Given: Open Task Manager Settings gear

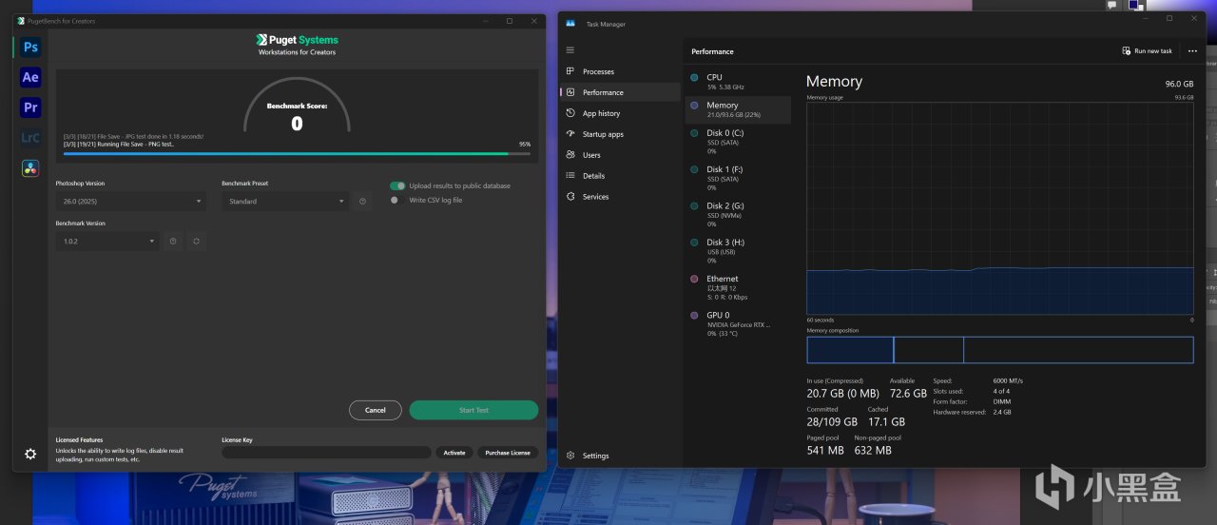Looking at the screenshot, I should [589, 456].
